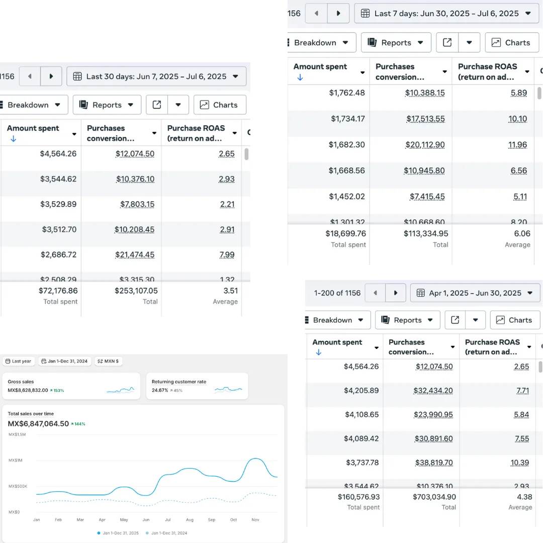
Task: Click the total sales figure MX$6,847,064.50
Action: (38, 424)
